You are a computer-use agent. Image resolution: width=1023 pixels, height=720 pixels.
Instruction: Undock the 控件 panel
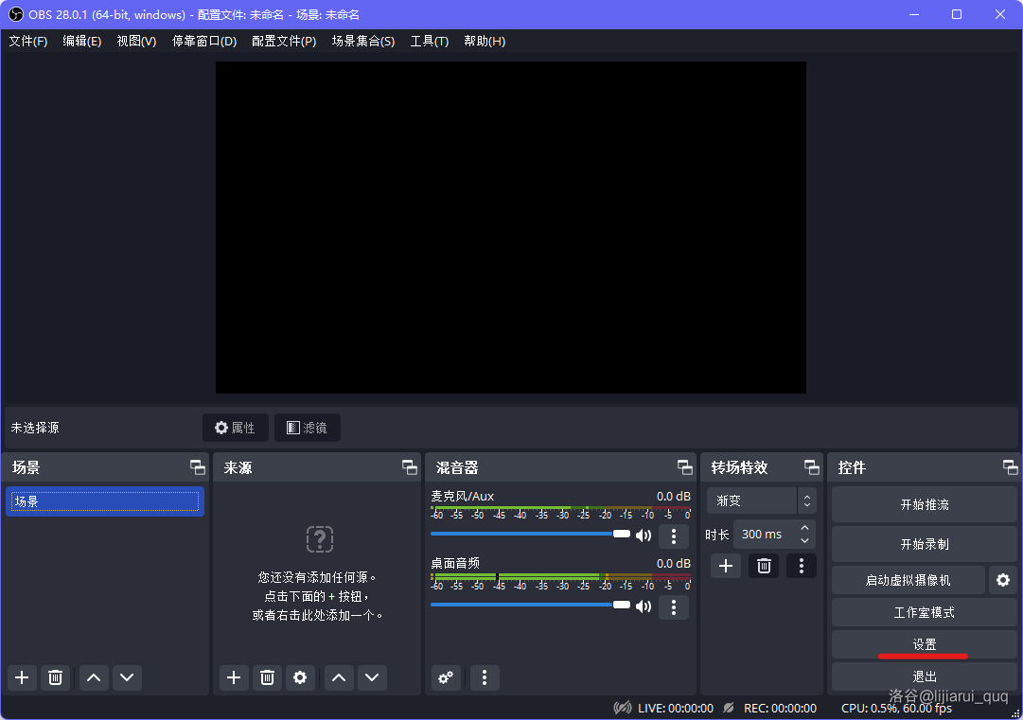click(x=1011, y=467)
